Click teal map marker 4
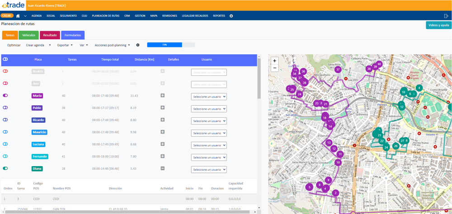This screenshot has width=452, height=214. pos(419,88)
